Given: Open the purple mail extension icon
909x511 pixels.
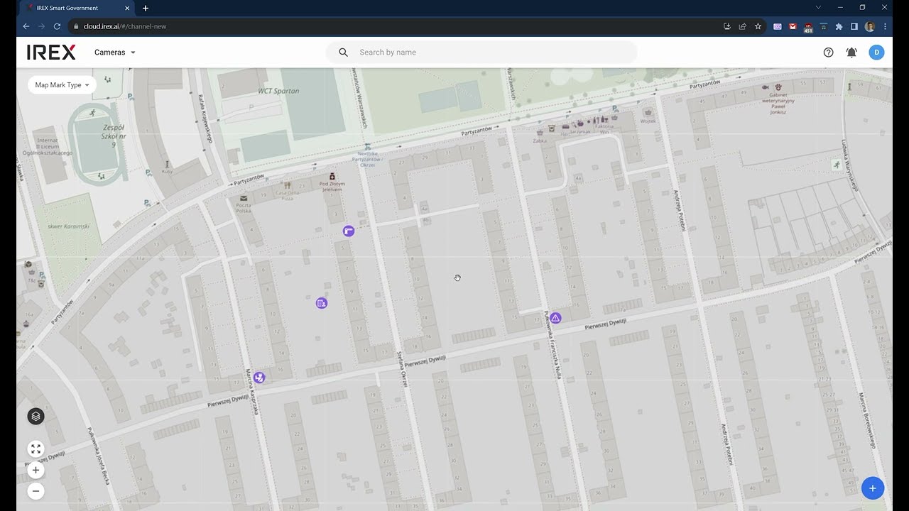Looking at the screenshot, I should point(778,26).
